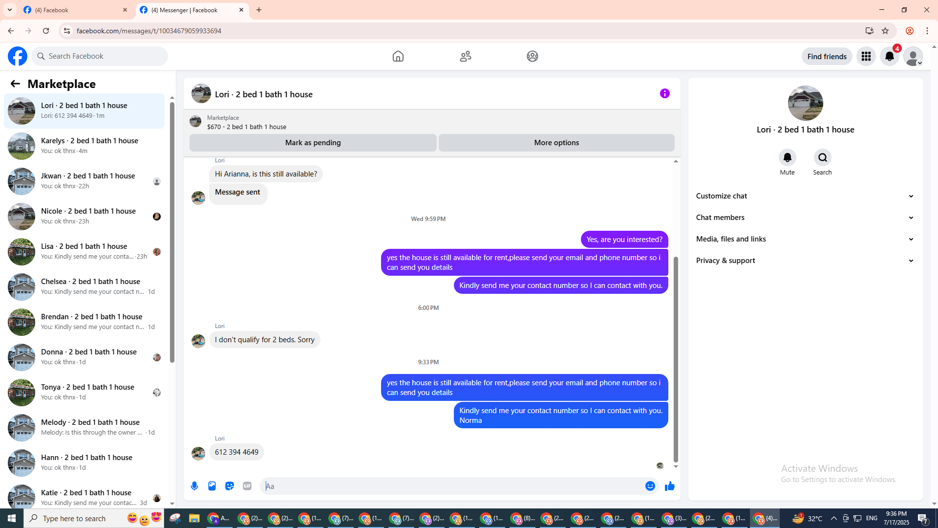The height and width of the screenshot is (528, 938).
Task: Open Chrome profile icon
Action: (x=910, y=31)
